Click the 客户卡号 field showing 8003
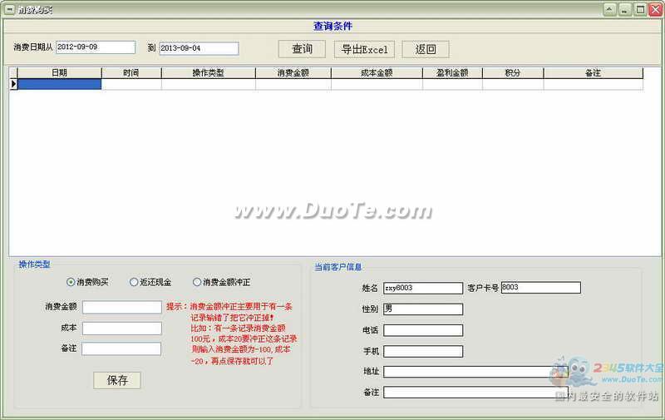The width and height of the screenshot is (665, 420). 540,288
